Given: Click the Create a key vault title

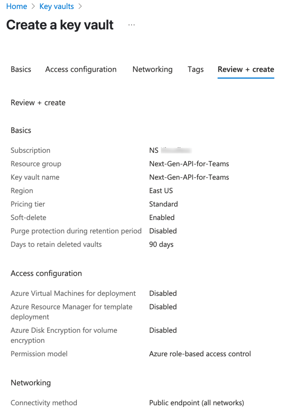Looking at the screenshot, I should point(60,25).
